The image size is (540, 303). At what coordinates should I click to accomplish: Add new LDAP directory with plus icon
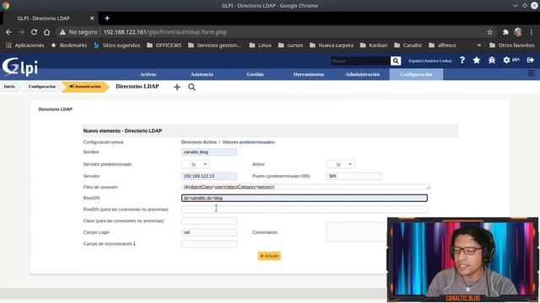[177, 87]
